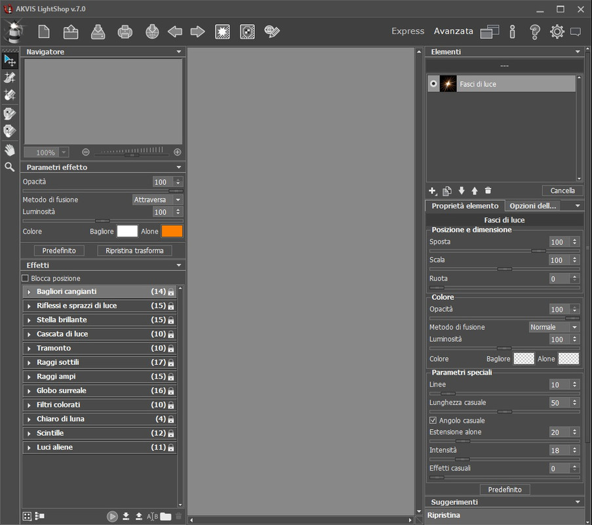Open the Proprietà elemento tab
592x525 pixels.
coord(465,206)
